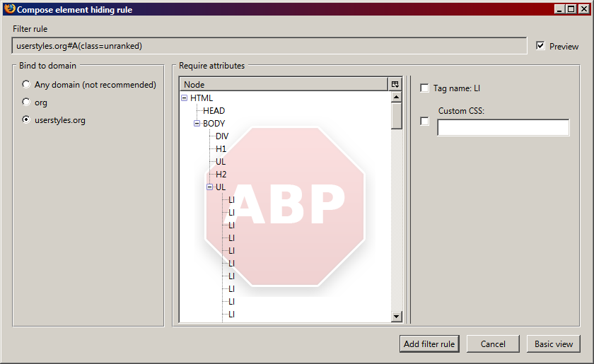The image size is (594, 364).
Task: Enable the Tag name: LI checkbox
Action: pos(425,88)
